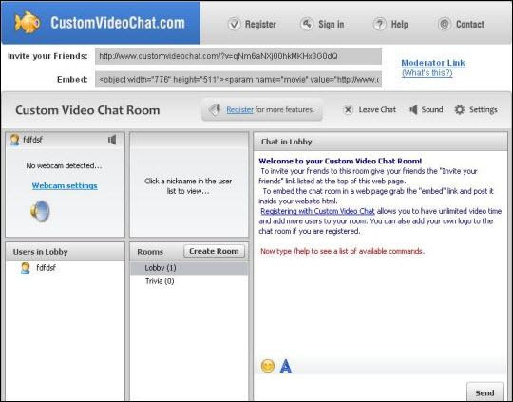Click the Rooms panel header label
Image resolution: width=513 pixels, height=402 pixels.
(x=150, y=252)
